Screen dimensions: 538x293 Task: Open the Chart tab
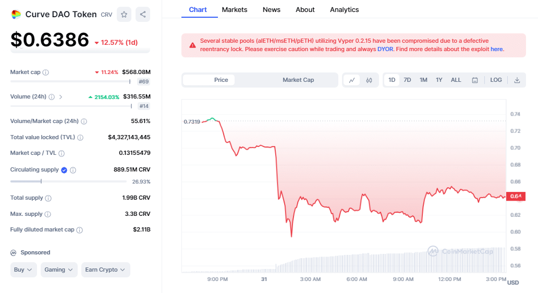click(198, 9)
